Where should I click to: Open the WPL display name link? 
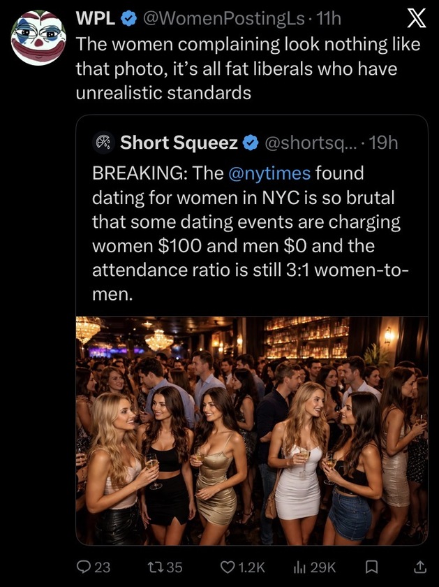point(94,20)
